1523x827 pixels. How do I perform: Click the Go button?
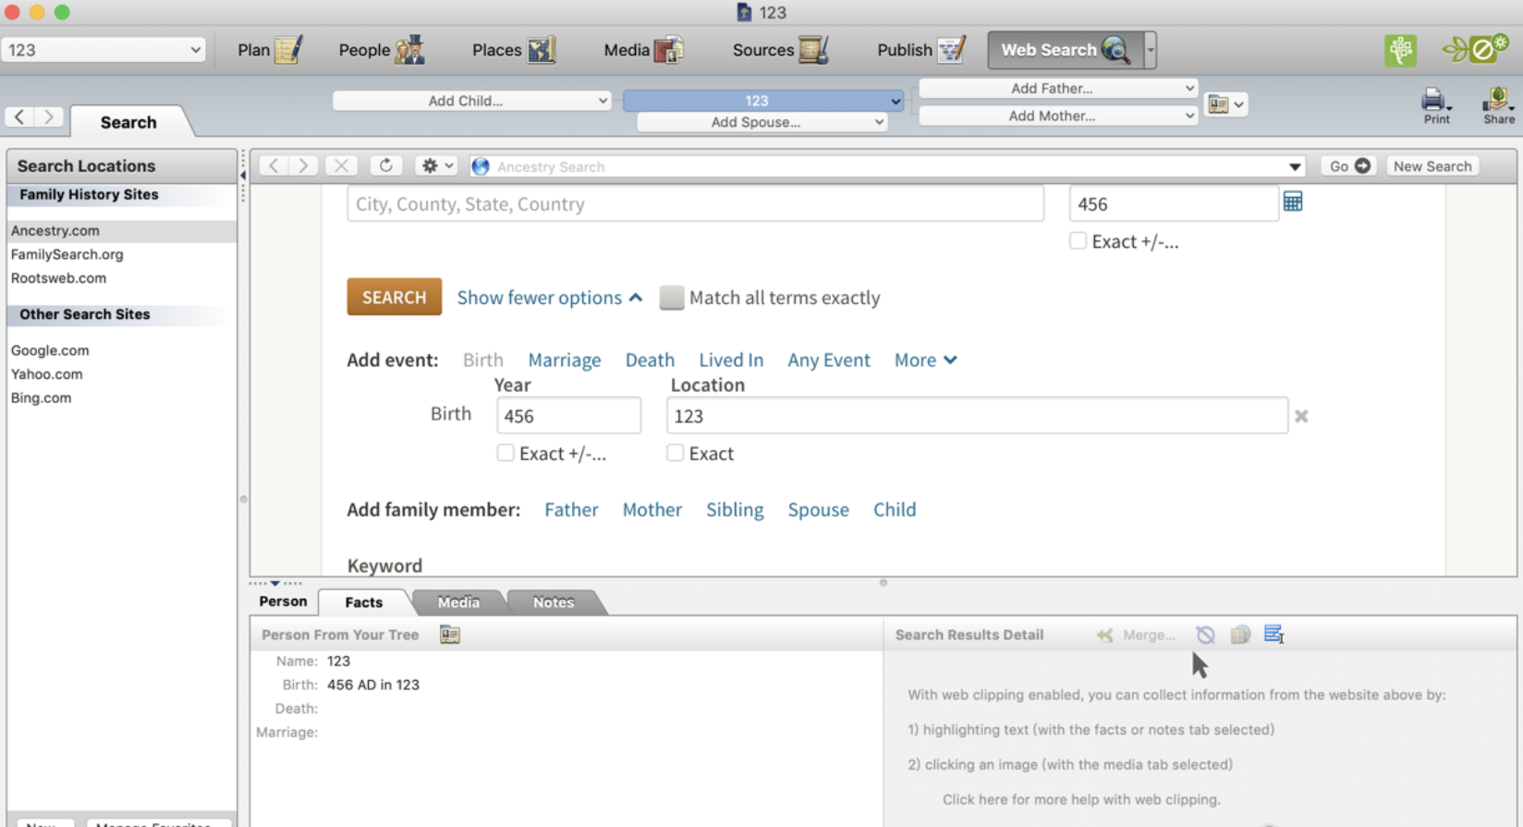1348,166
